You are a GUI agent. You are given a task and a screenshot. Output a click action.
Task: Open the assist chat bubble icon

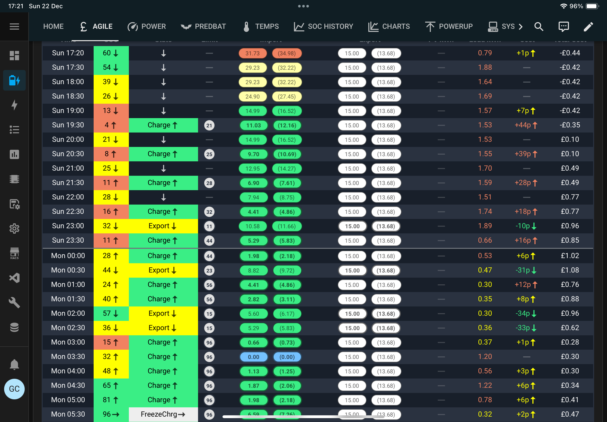tap(563, 27)
